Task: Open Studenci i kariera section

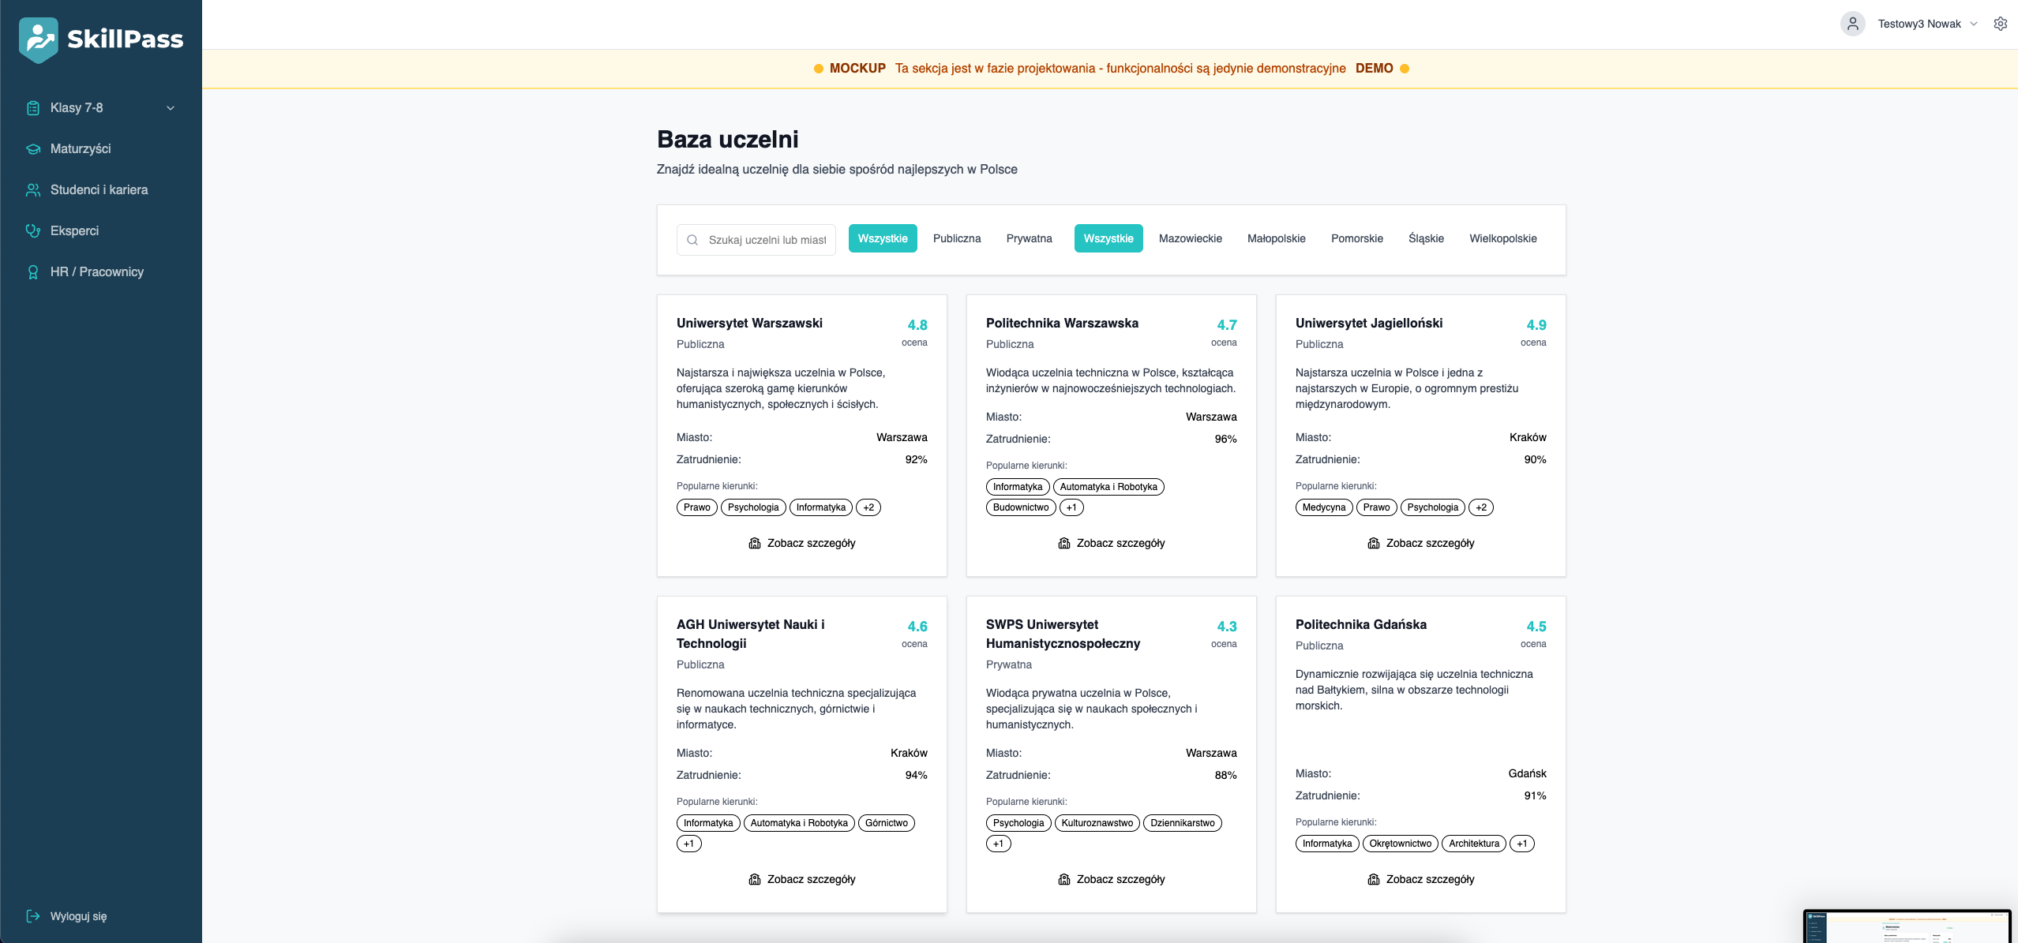Action: [x=101, y=190]
